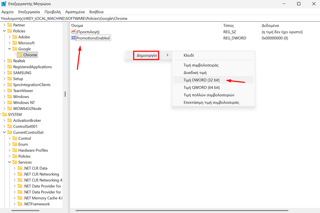Click the 0x00000000 (0) data value
320x213 pixels.
275,38
